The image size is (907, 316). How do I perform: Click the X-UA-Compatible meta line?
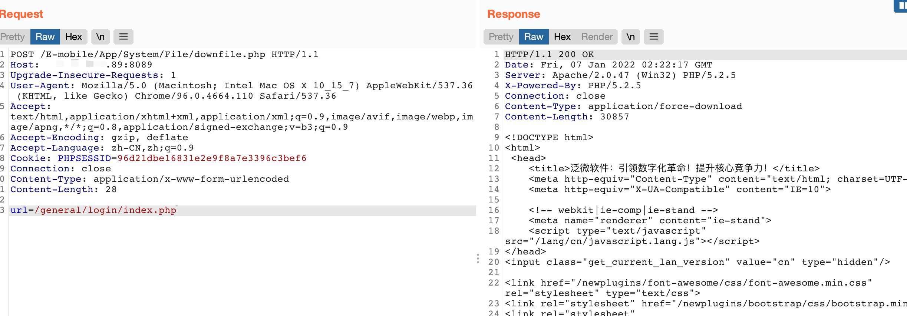pos(680,190)
